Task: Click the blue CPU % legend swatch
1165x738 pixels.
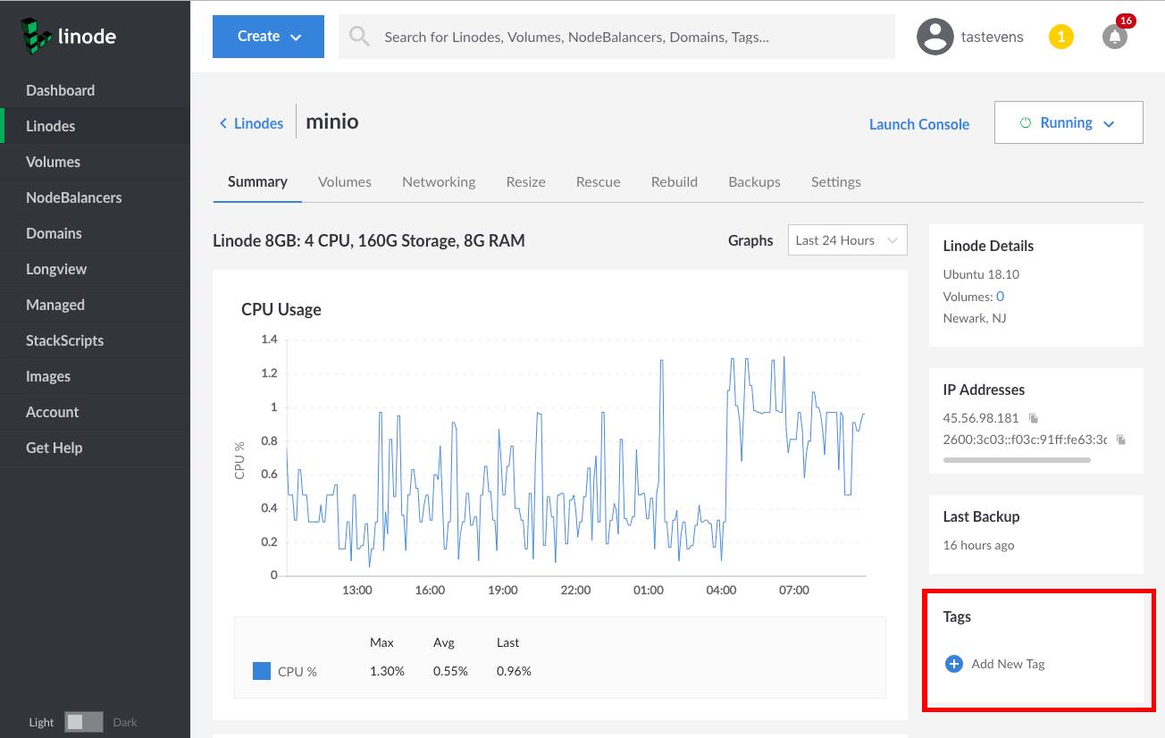Action: coord(261,670)
